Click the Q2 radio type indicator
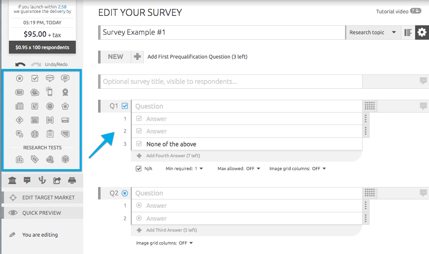Image resolution: width=429 pixels, height=254 pixels. tap(125, 193)
